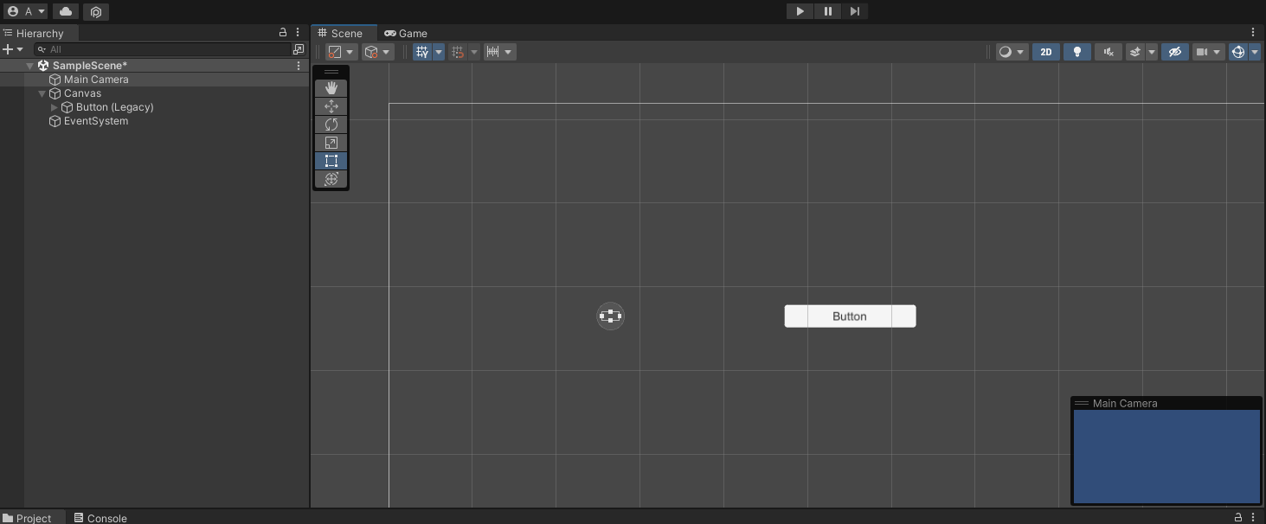This screenshot has width=1266, height=524.
Task: Select EventSystem in Hierarchy
Action: point(154,121)
